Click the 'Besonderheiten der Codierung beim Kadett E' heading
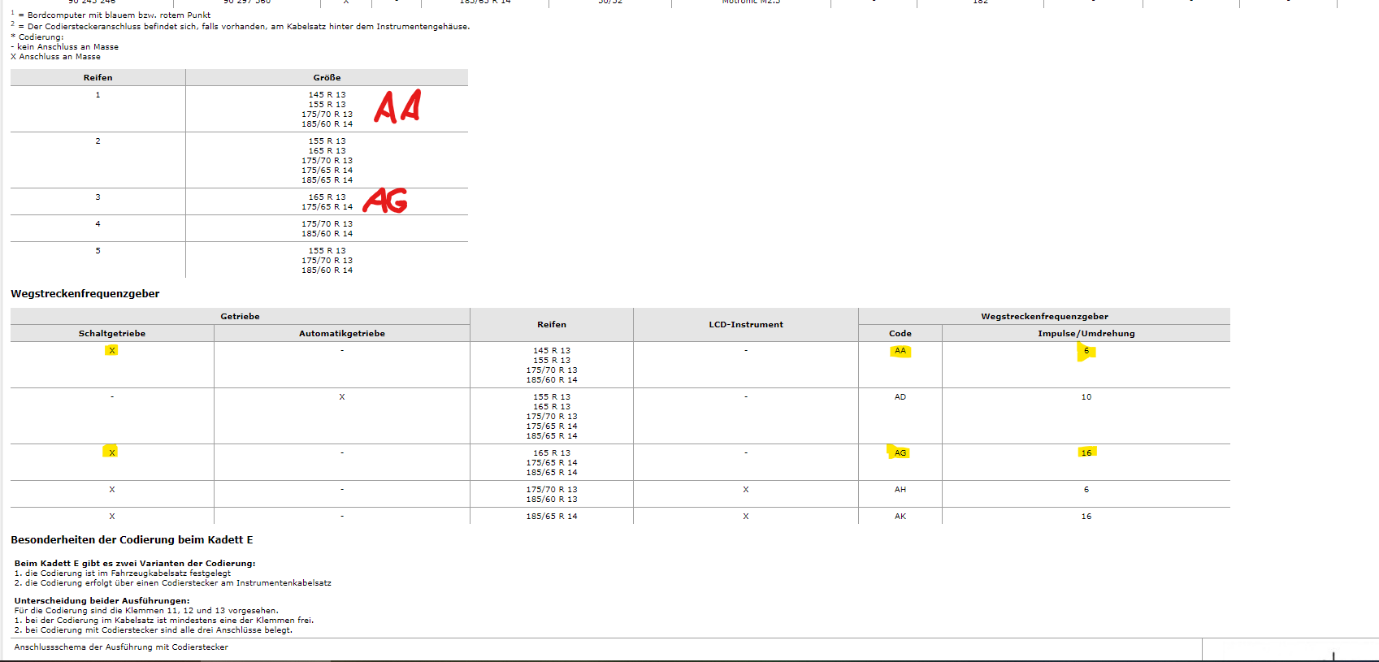The width and height of the screenshot is (1379, 662). (x=132, y=540)
